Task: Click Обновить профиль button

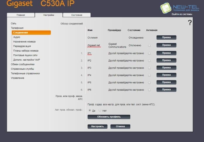Action: (109, 117)
